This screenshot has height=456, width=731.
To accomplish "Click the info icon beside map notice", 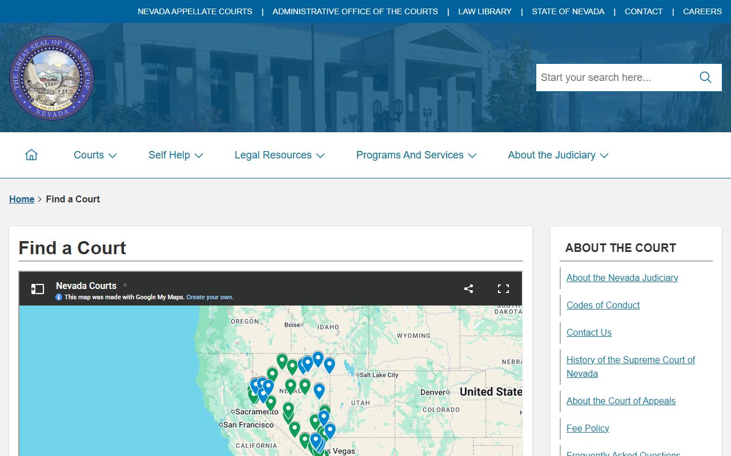I will pos(59,297).
